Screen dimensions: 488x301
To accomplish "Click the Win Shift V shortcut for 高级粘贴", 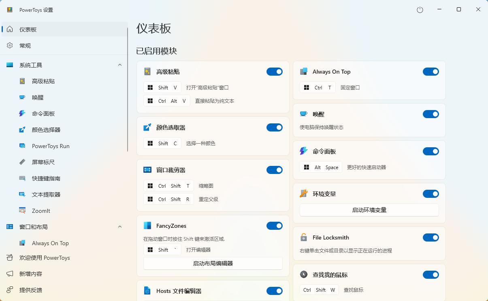I will click(162, 87).
